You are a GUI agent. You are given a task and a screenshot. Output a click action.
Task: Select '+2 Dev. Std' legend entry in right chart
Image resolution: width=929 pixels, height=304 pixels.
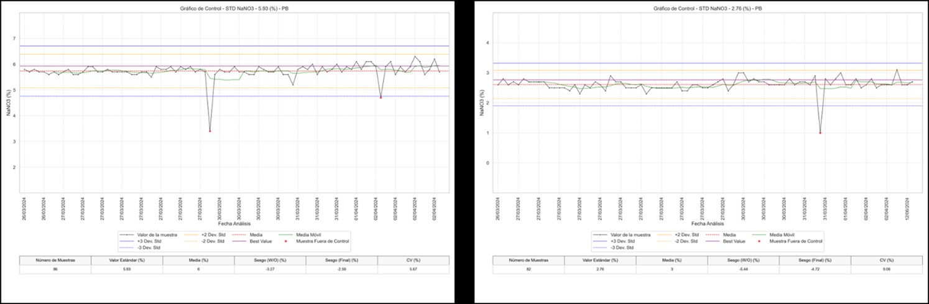click(x=678, y=235)
